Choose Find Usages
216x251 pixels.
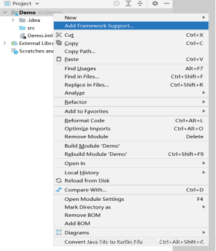pyautogui.click(x=131, y=69)
